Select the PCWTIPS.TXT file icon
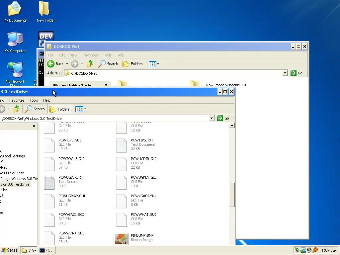 122,145
